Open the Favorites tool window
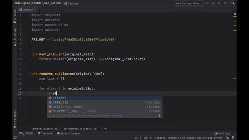 [x=15, y=119]
